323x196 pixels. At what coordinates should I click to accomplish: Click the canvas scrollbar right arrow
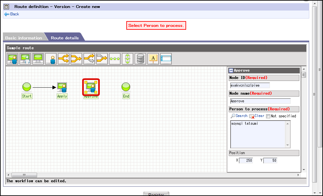click(298, 175)
